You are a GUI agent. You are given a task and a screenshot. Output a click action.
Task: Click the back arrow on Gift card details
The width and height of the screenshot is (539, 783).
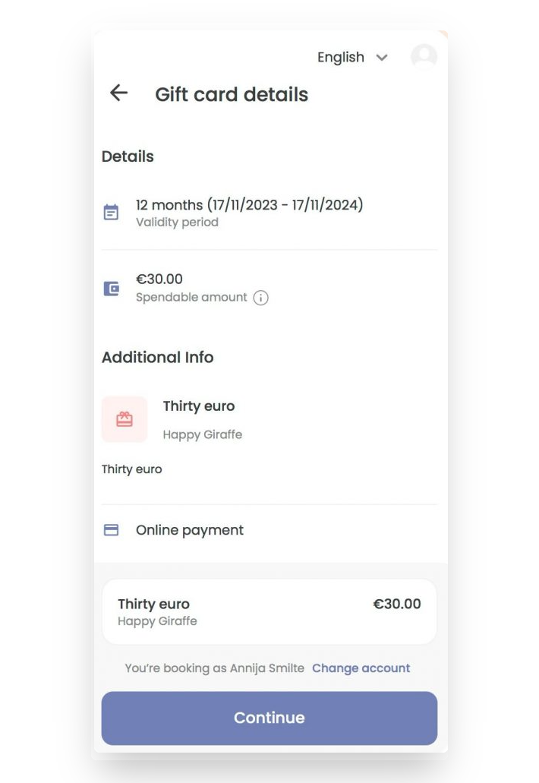[x=118, y=93]
